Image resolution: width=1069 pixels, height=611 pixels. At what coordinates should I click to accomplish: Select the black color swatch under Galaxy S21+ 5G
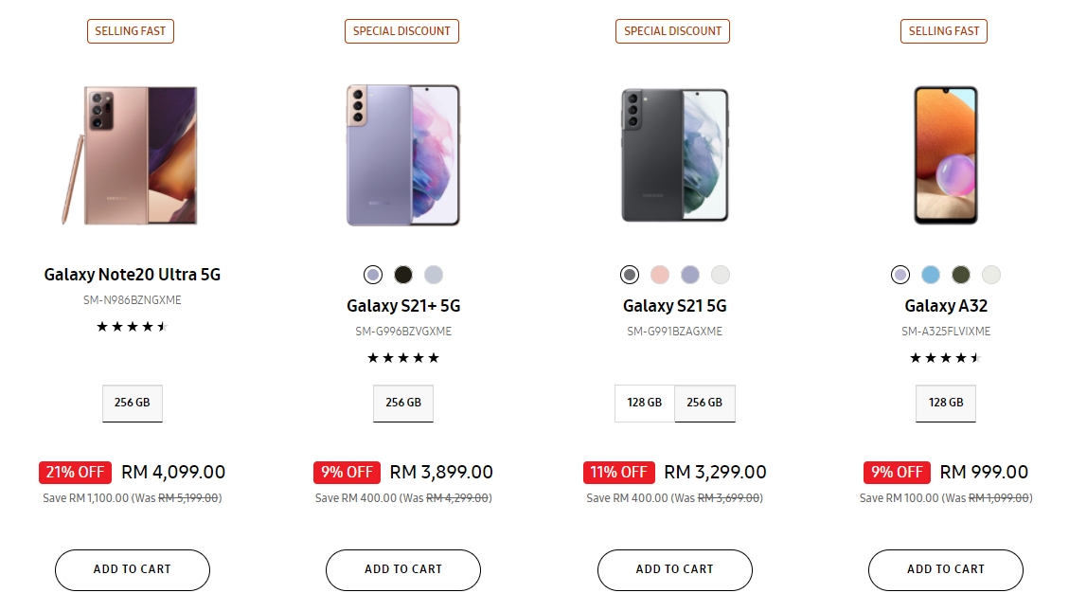click(402, 274)
